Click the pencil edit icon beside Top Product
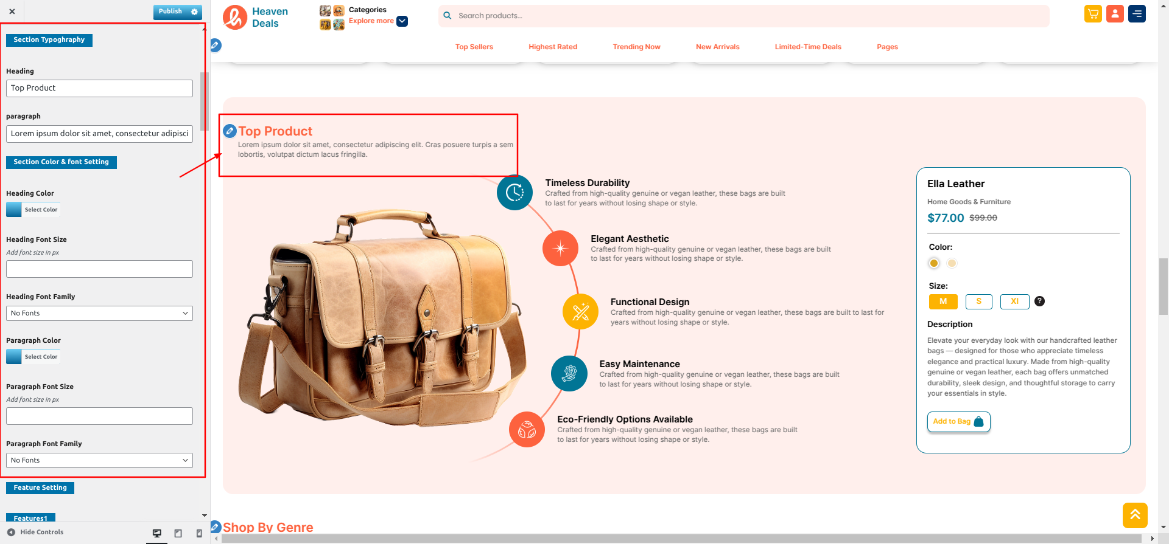This screenshot has width=1169, height=544. [x=230, y=131]
